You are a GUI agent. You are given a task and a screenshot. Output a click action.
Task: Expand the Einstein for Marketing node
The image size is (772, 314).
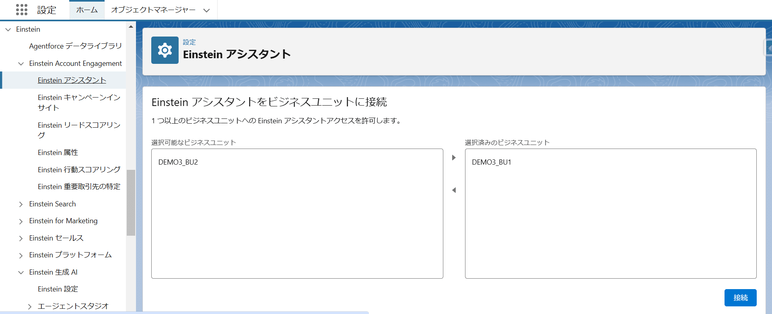click(21, 221)
